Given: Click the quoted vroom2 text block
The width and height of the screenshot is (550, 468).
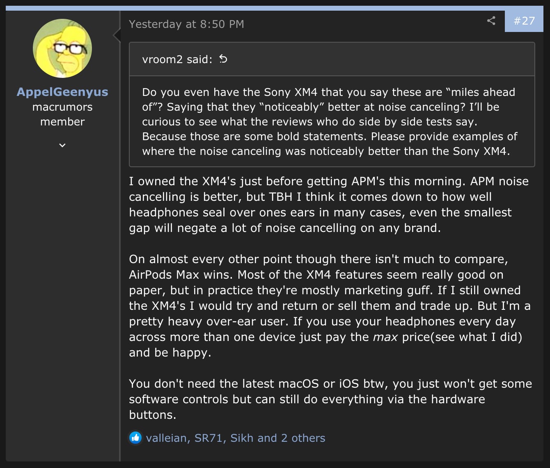Looking at the screenshot, I should tap(328, 122).
